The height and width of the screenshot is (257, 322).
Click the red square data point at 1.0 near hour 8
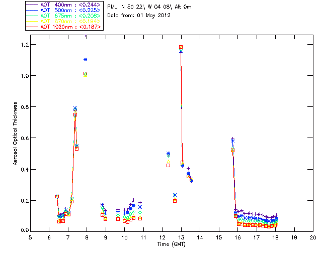(x=85, y=74)
